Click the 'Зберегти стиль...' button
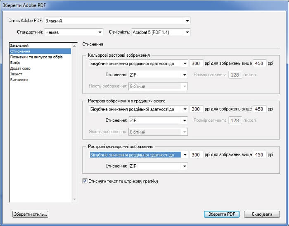Viewport: 289px width, 226px height. [x=31, y=214]
